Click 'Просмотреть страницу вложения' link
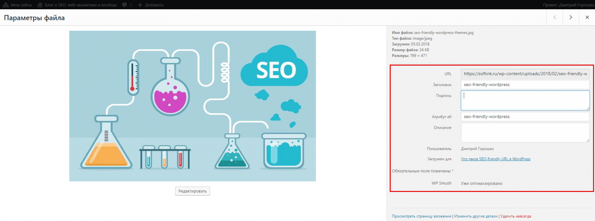Viewport: 595px width, 221px height. [x=421, y=216]
